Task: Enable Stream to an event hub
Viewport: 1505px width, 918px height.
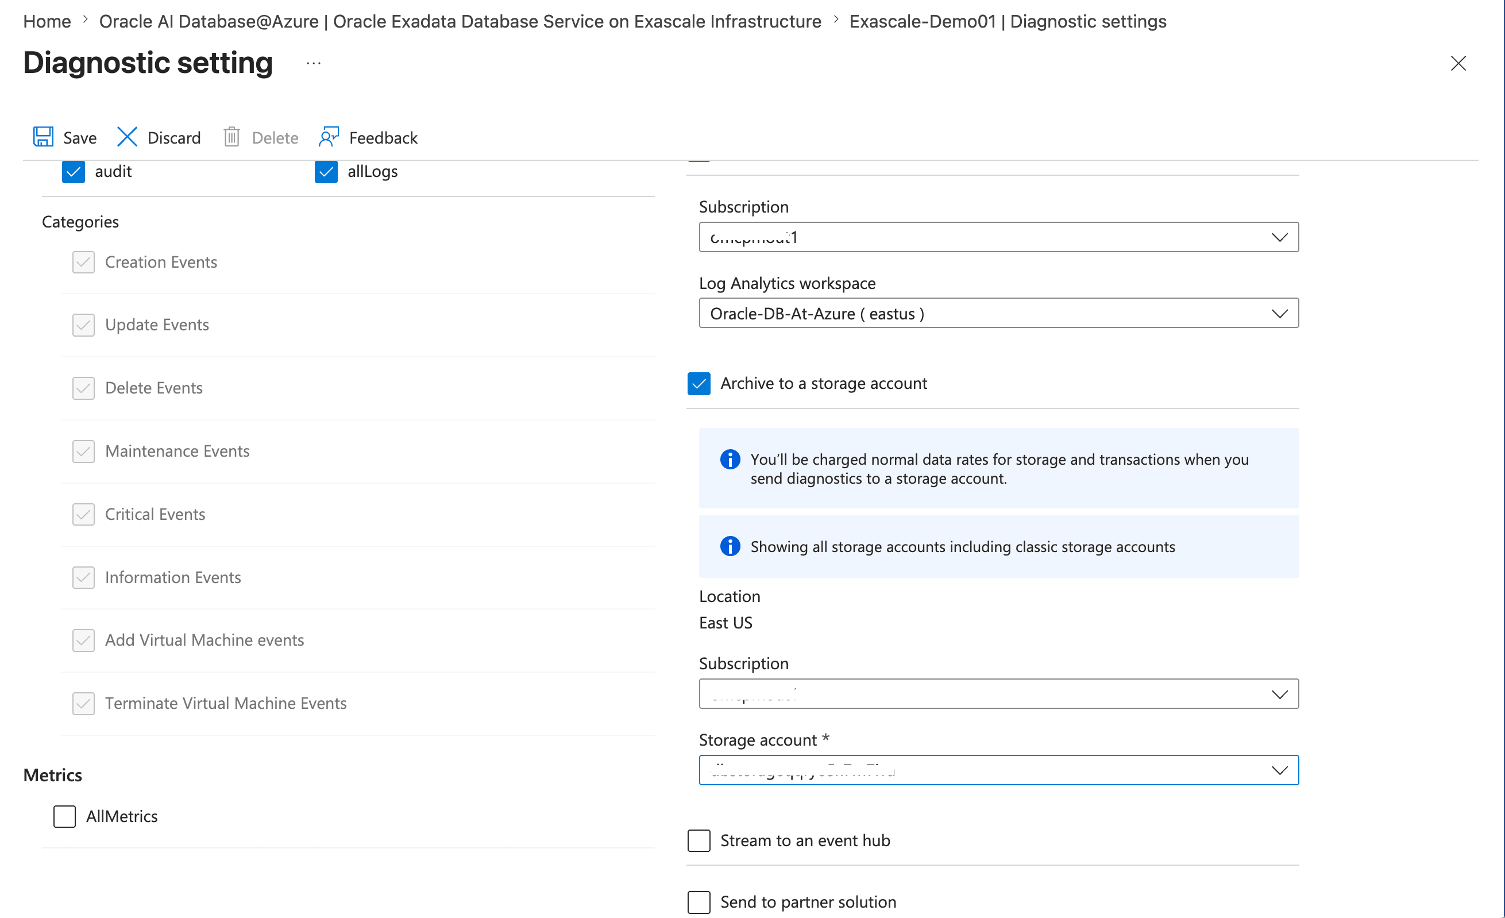Action: coord(699,840)
